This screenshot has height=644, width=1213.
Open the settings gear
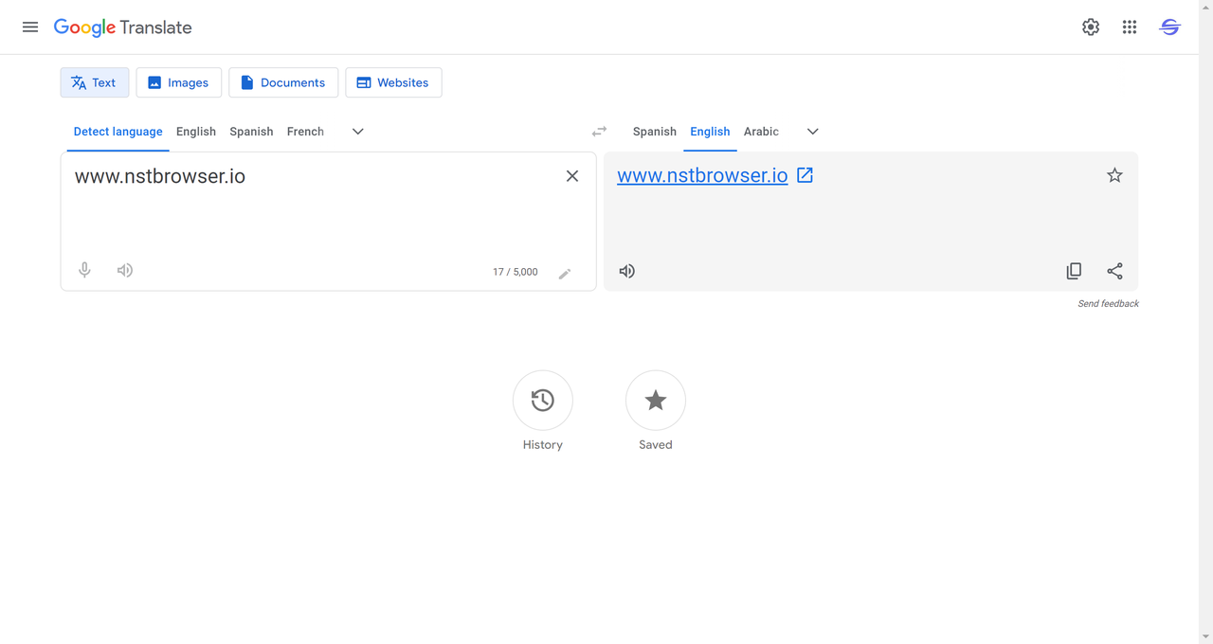point(1091,27)
